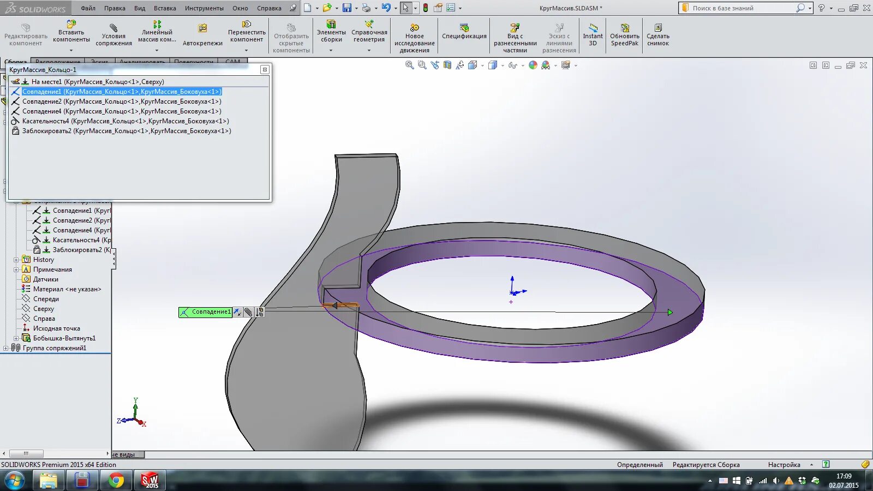Open the Options list icon in top toolbar
The image size is (873, 491).
[451, 8]
